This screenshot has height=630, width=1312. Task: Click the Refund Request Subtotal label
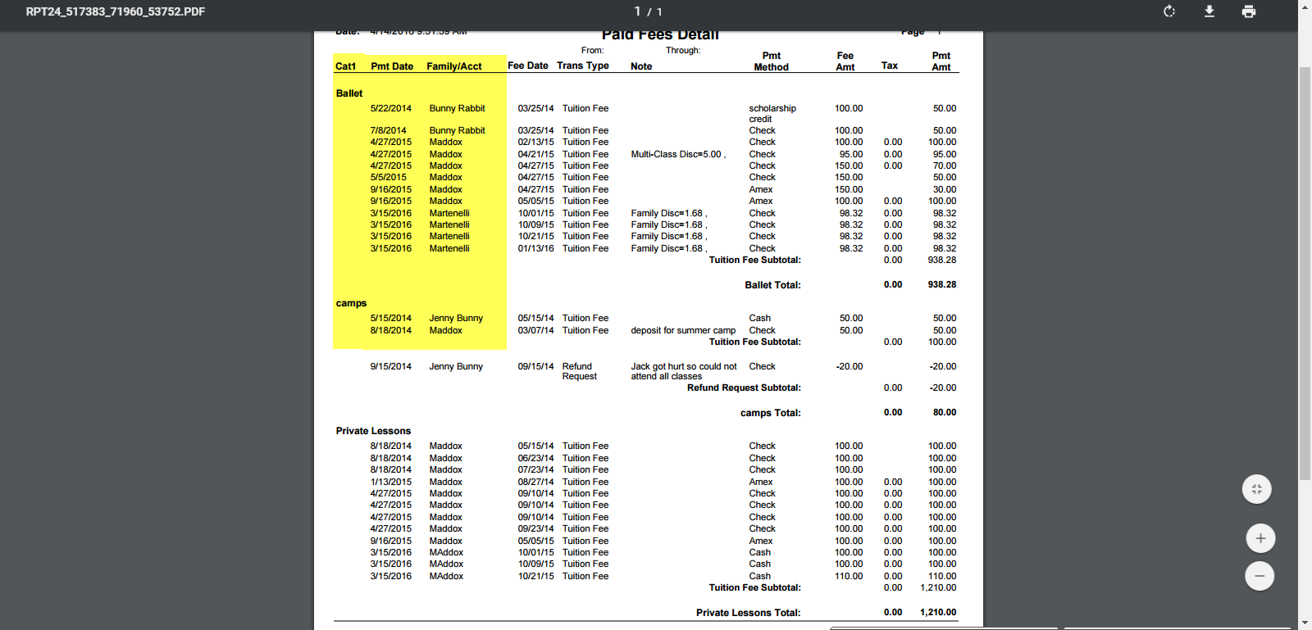[x=744, y=388]
